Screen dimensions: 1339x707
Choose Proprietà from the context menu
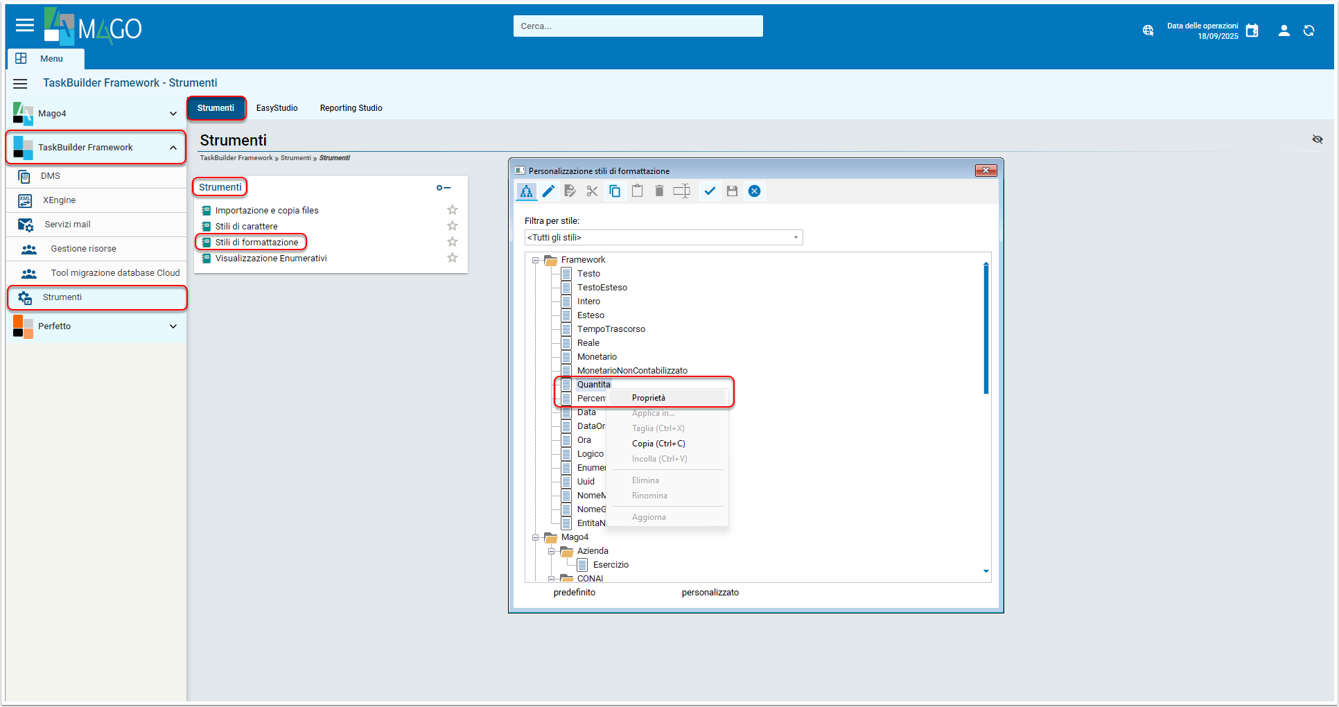[649, 398]
